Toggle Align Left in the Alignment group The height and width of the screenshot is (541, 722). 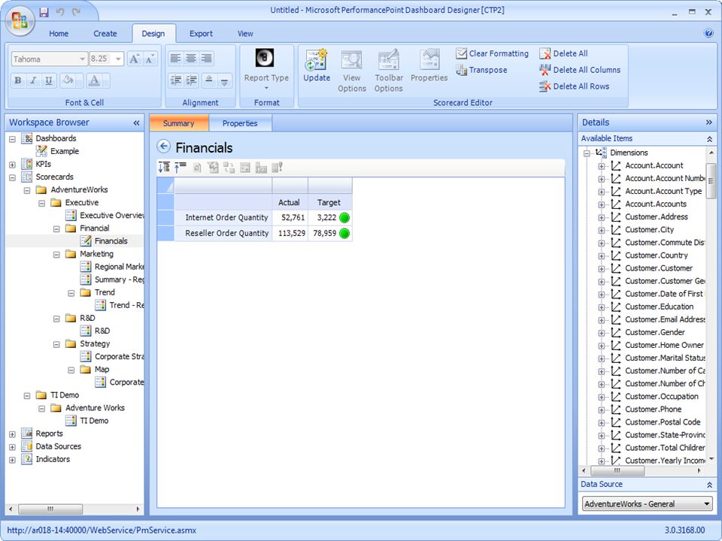click(175, 59)
